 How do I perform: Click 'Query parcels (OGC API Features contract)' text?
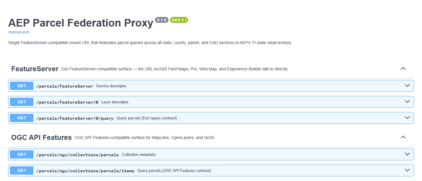(174, 171)
